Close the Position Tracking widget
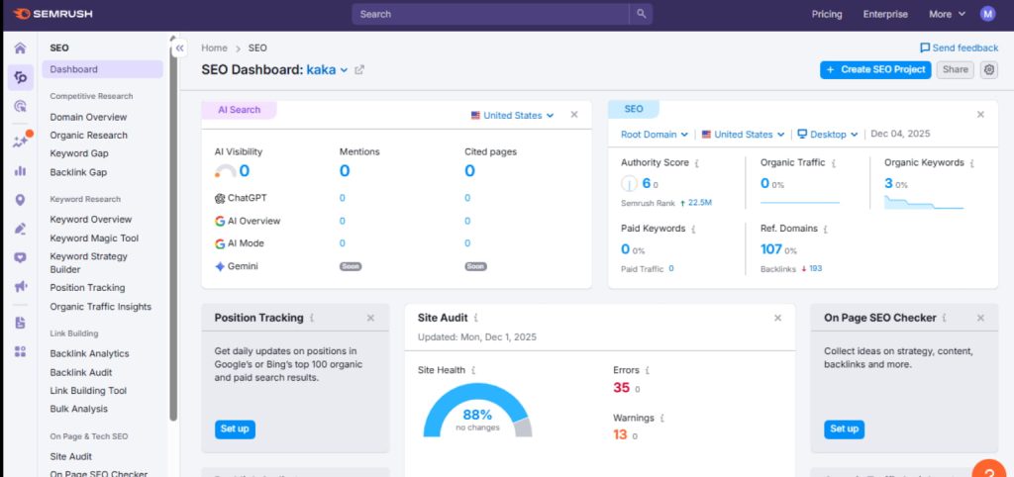This screenshot has width=1014, height=477. 370,318
